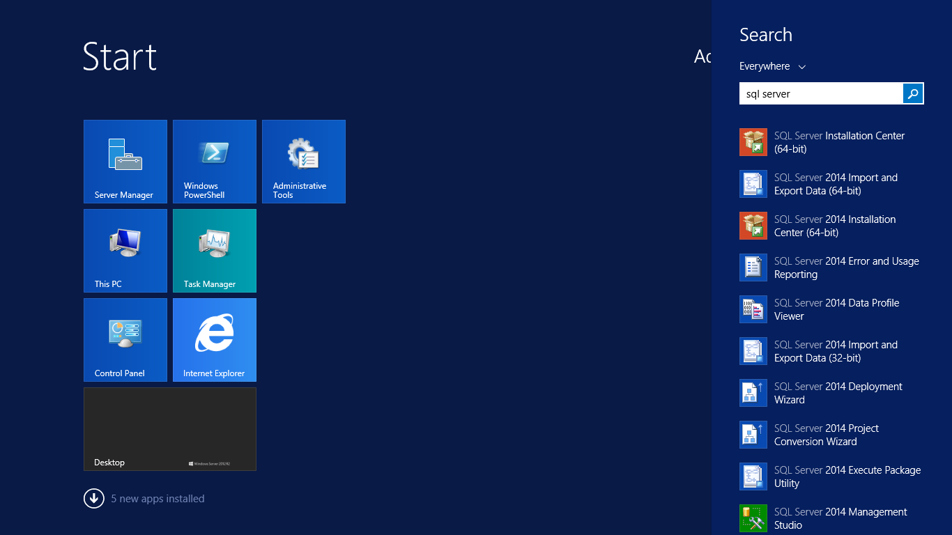952x535 pixels.
Task: Open the This PC tile
Action: [x=125, y=251]
